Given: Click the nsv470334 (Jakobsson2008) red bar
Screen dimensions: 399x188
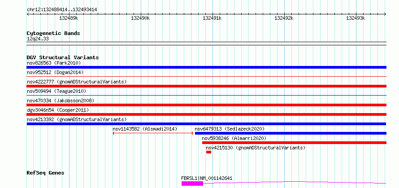Looking at the screenshot, I should (206, 105).
